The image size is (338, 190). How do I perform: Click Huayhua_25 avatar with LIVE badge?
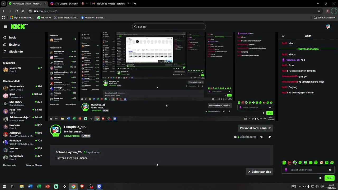coord(55,131)
